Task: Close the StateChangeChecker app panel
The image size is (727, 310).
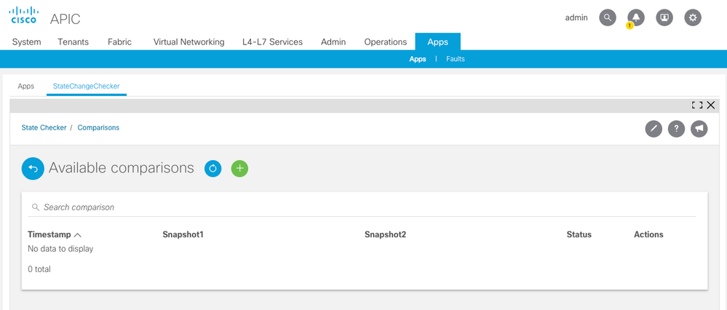Action: [711, 106]
